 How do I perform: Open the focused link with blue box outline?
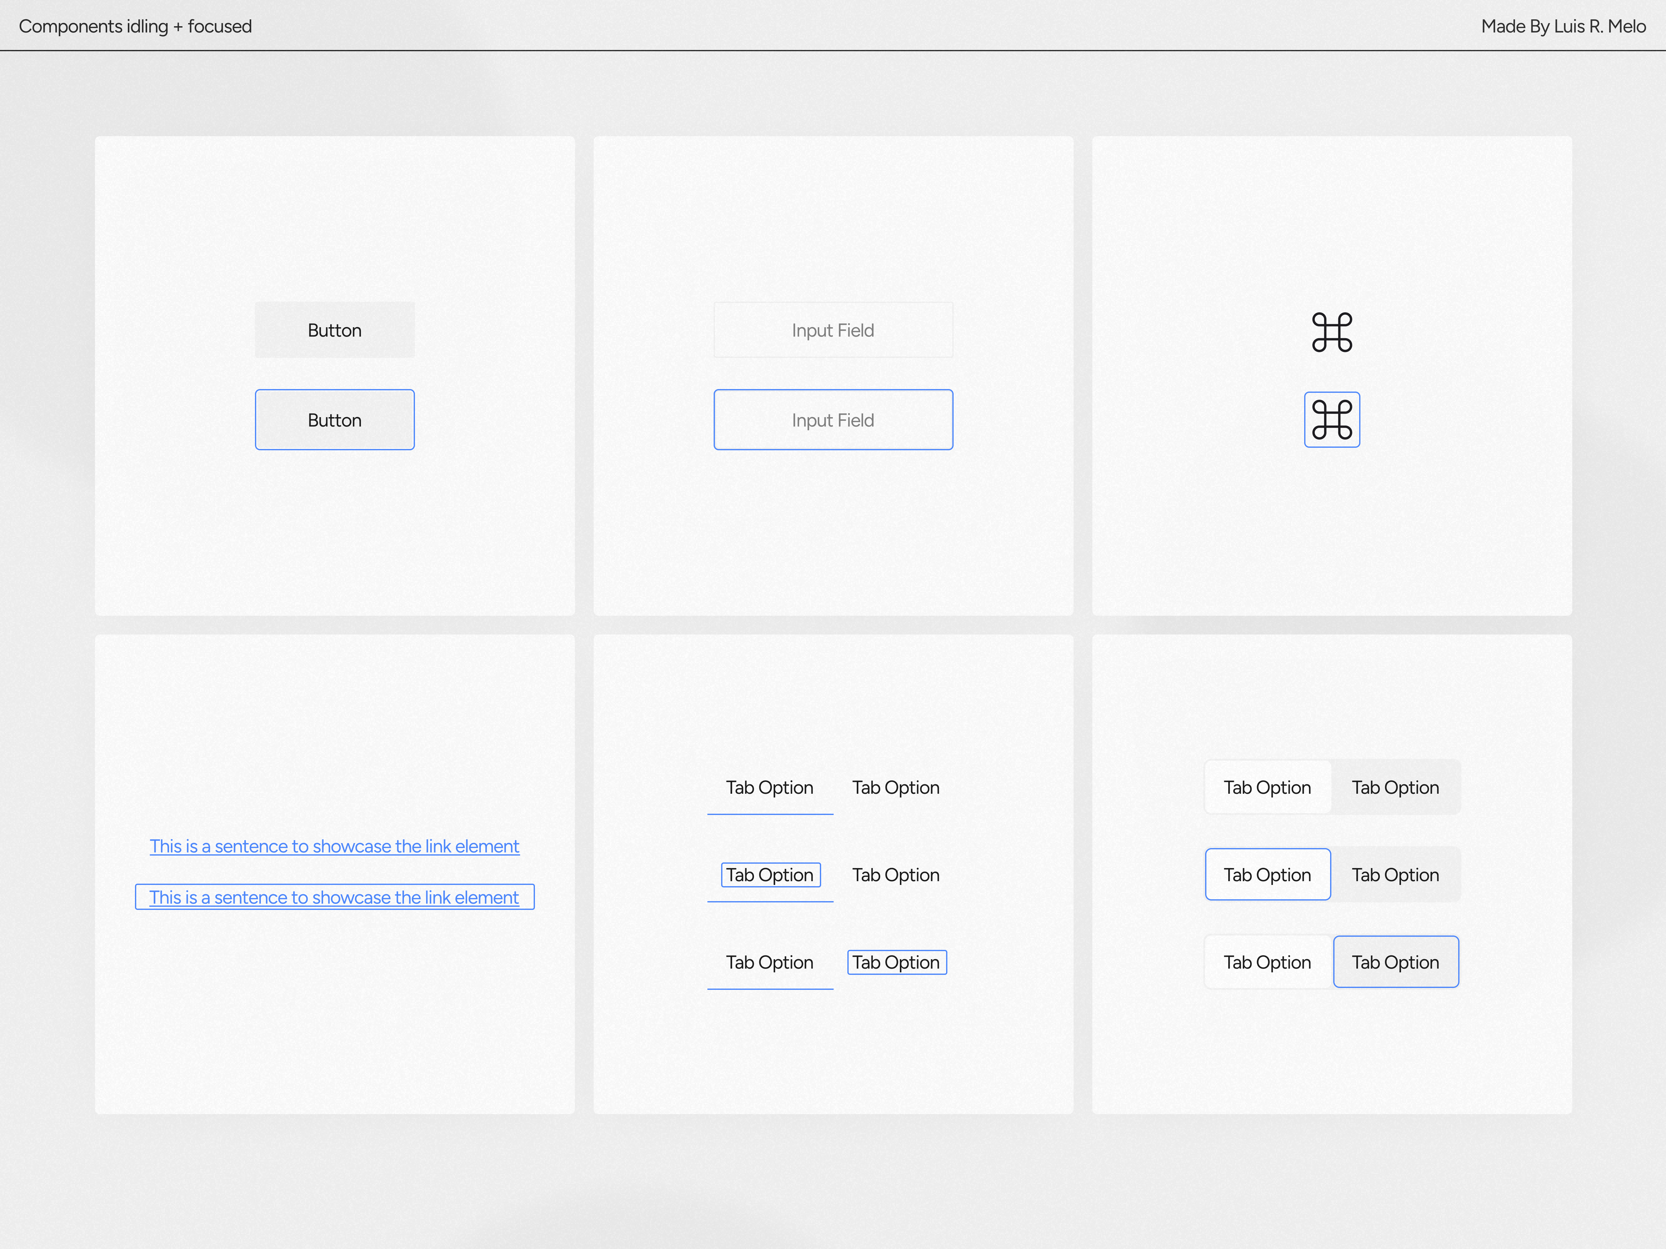click(334, 897)
